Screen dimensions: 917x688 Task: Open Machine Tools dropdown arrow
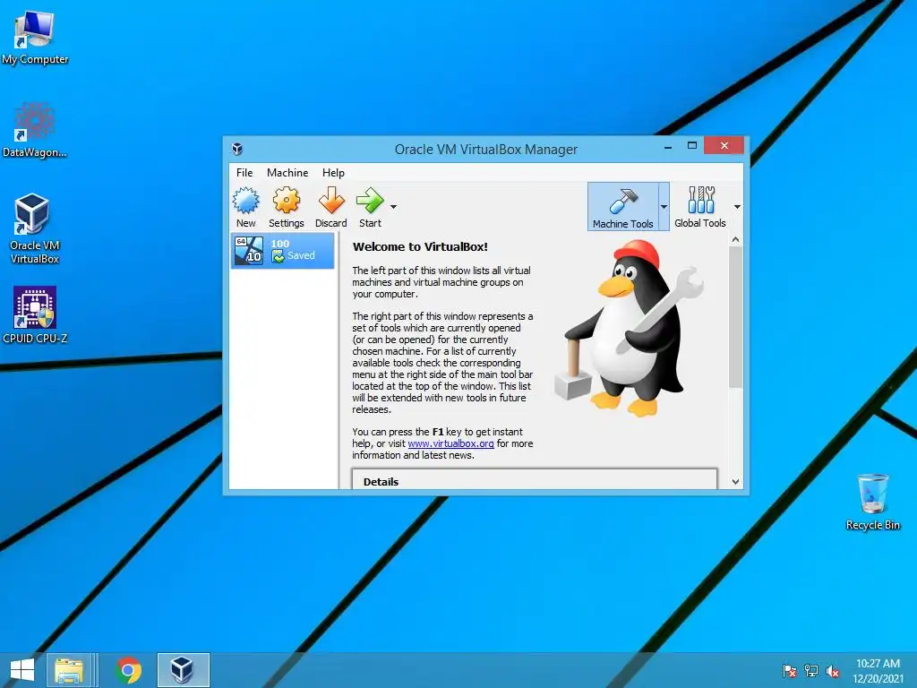(x=664, y=207)
